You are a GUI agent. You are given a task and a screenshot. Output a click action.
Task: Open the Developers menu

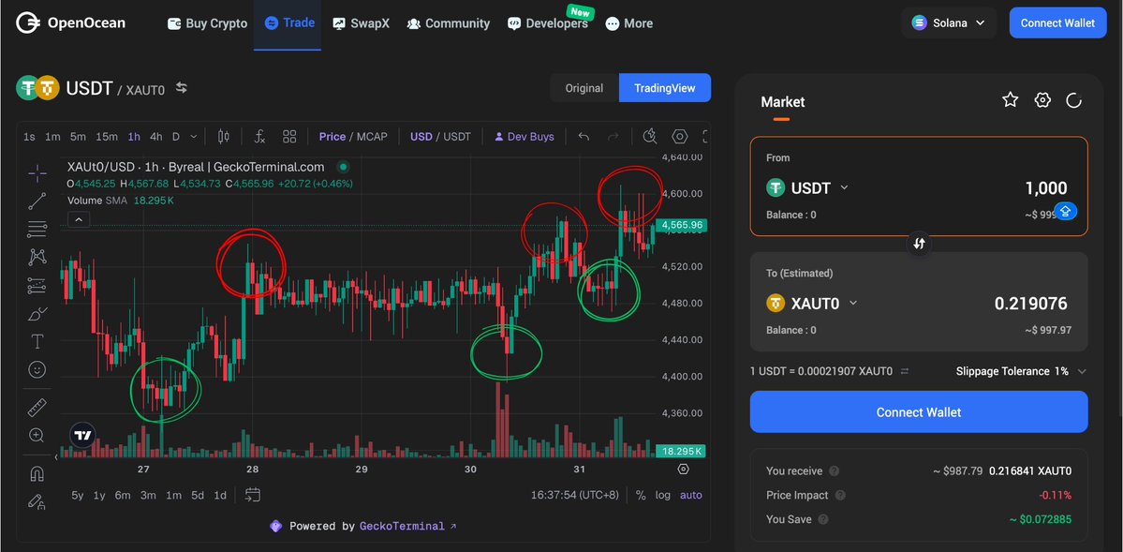(548, 22)
